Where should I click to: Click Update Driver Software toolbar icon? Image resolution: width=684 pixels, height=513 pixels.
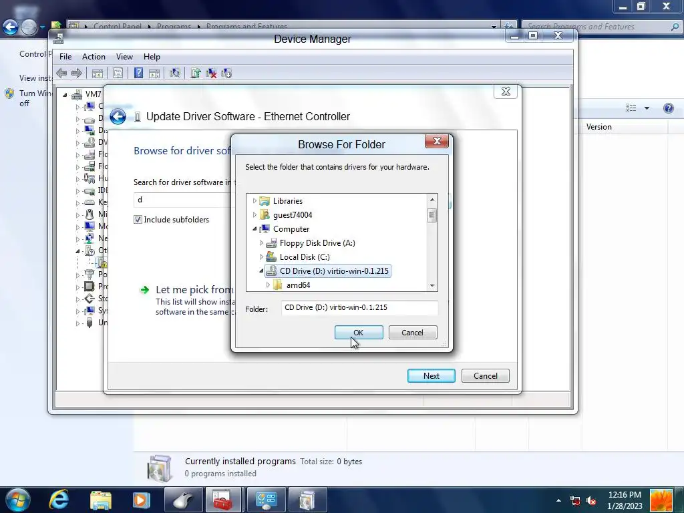(196, 73)
